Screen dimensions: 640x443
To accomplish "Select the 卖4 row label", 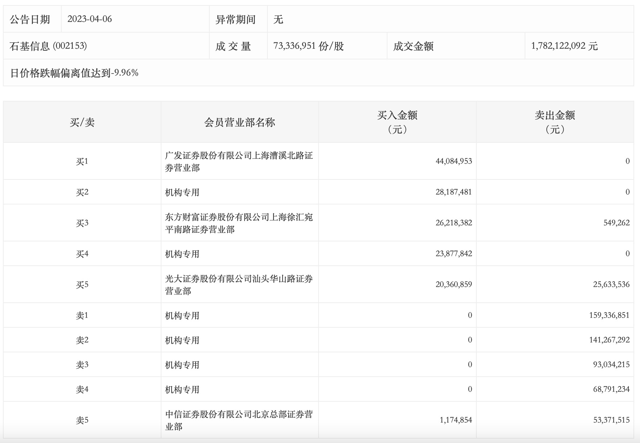I will (x=82, y=389).
